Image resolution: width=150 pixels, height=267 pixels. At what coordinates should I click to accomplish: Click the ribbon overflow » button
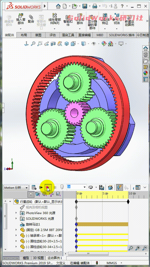(147, 21)
